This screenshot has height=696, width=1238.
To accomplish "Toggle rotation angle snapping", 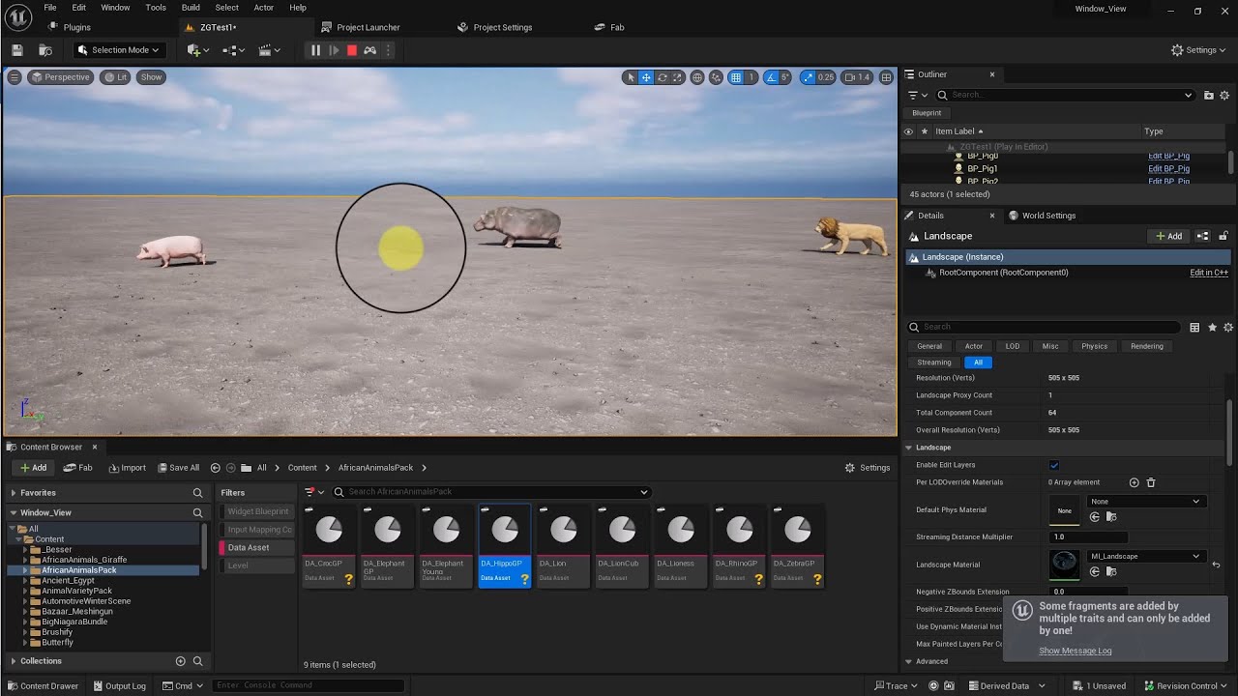I will [771, 77].
